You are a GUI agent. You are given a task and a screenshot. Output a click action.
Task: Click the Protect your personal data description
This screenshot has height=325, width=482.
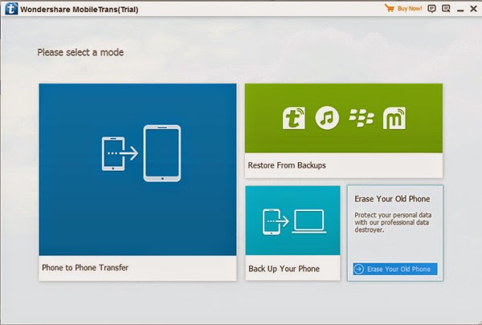click(393, 222)
